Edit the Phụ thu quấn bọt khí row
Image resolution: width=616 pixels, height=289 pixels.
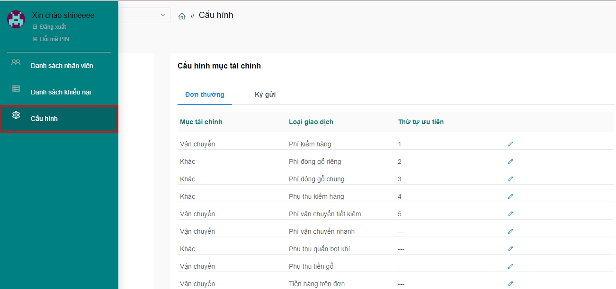tap(510, 249)
